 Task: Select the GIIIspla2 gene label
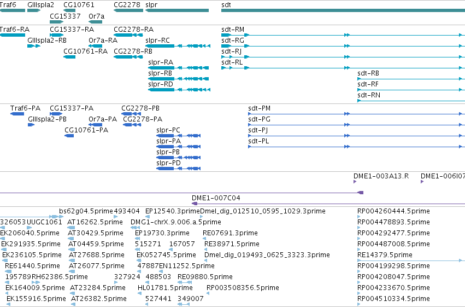pos(40,5)
